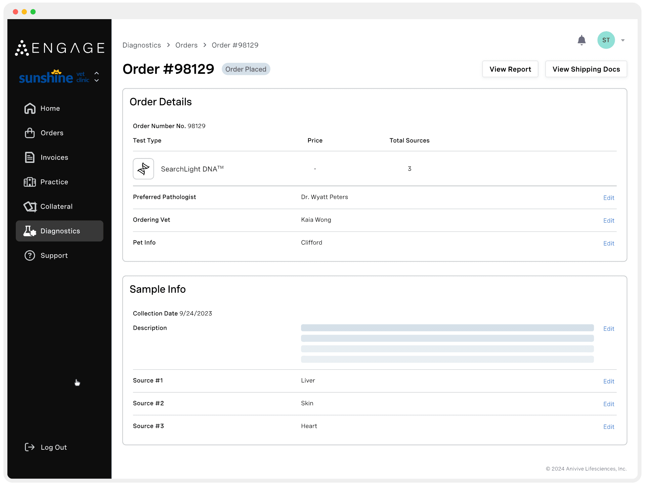
Task: Open the Invoices menu item
Action: [x=59, y=158]
